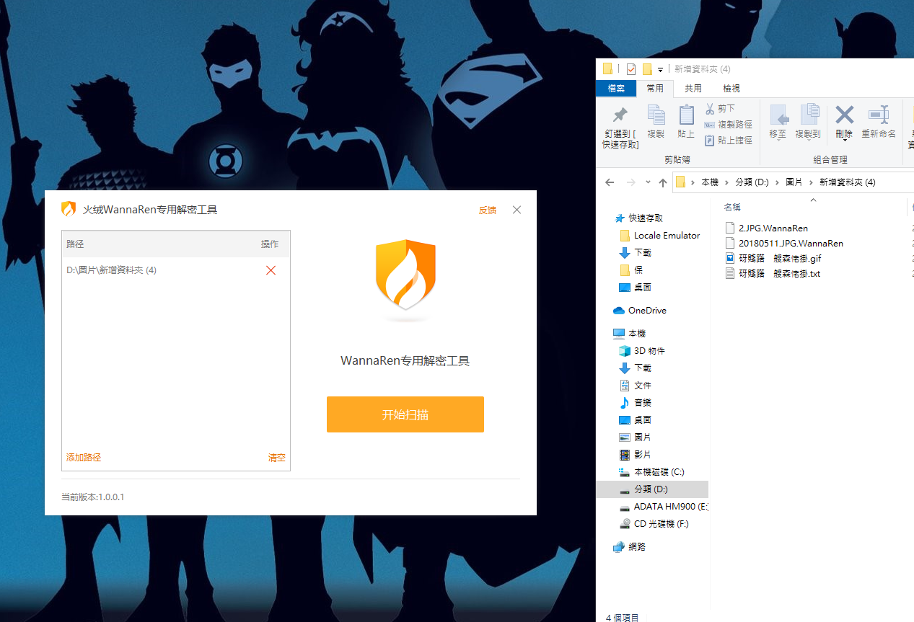Select 快速存取 in the navigation pane
914x622 pixels.
646,218
